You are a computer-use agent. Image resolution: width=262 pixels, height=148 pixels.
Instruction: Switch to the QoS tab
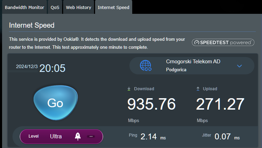55,7
